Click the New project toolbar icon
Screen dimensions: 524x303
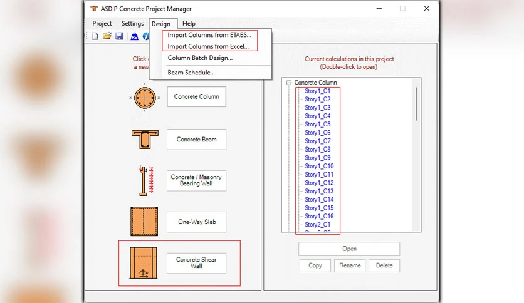tap(95, 36)
